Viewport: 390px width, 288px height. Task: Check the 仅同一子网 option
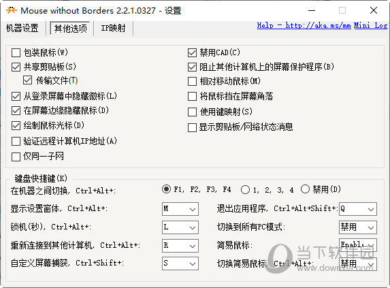pyautogui.click(x=16, y=157)
